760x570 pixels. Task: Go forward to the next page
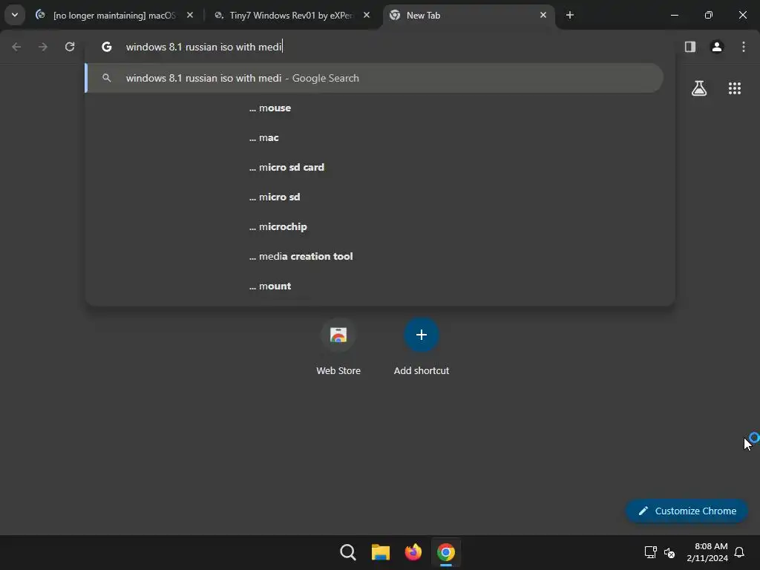[x=42, y=47]
